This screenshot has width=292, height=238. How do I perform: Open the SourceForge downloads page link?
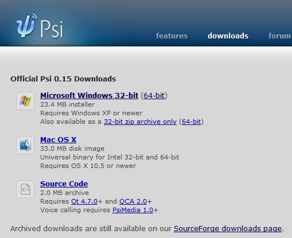(228, 229)
